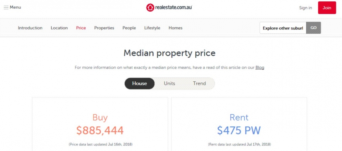Open the hamburger Menu icon

(x=6, y=8)
